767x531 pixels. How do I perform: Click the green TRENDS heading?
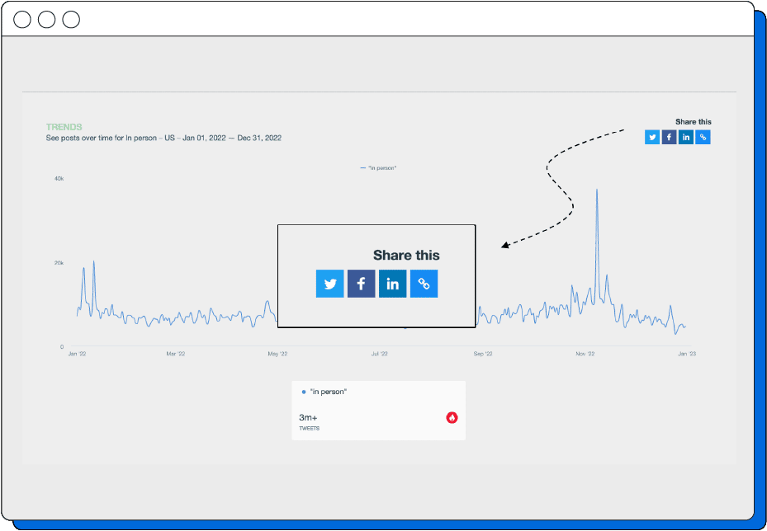[x=64, y=127]
